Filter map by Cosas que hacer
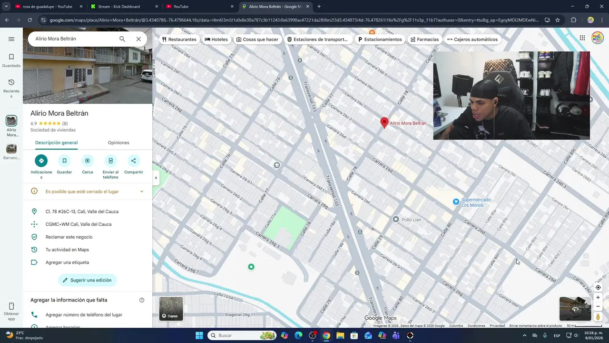Viewport: 609px width, 343px height. [257, 40]
